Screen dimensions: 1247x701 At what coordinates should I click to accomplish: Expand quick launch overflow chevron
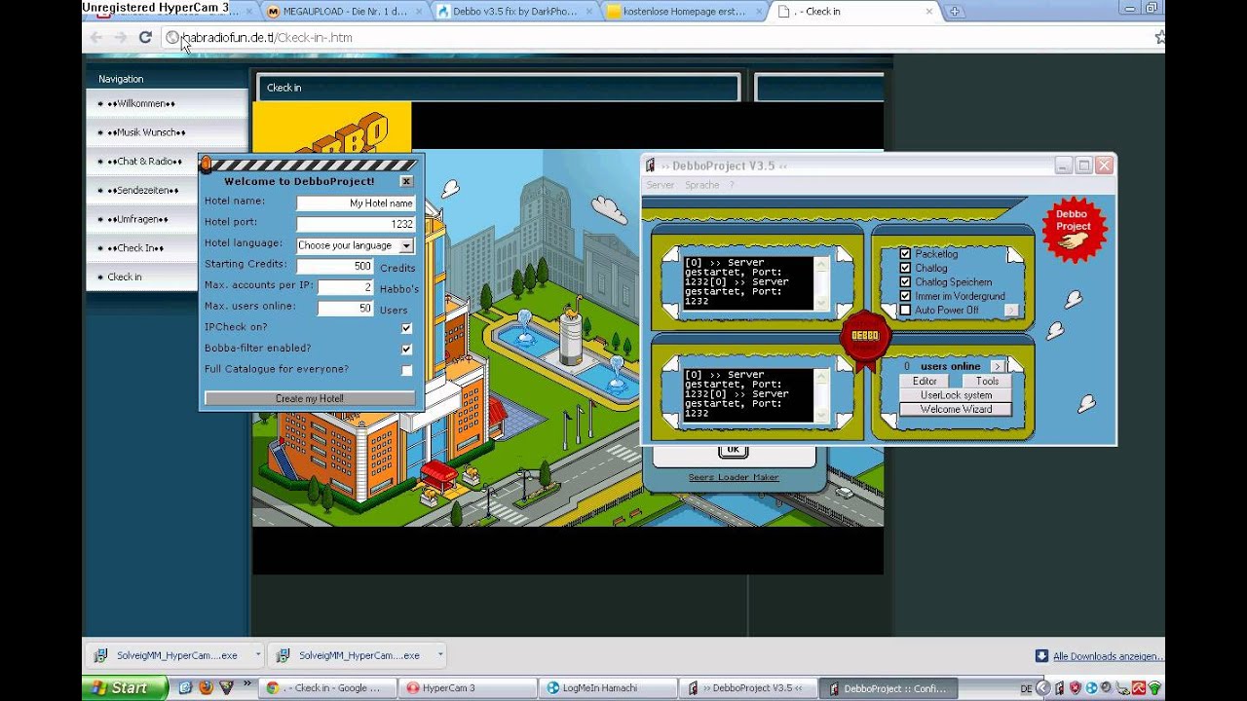246,683
